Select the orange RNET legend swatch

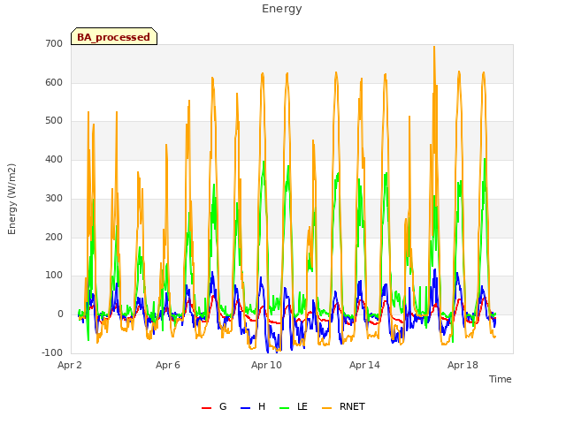click(326, 408)
